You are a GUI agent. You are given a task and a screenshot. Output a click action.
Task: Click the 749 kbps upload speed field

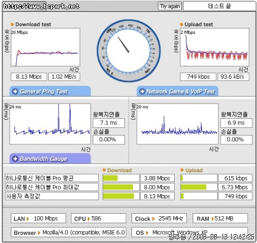coord(198,77)
